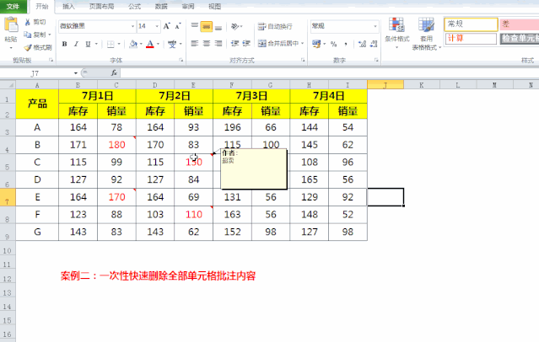Image resolution: width=539 pixels, height=342 pixels.
Task: Toggle middle vertical alignment
Action: [207, 26]
